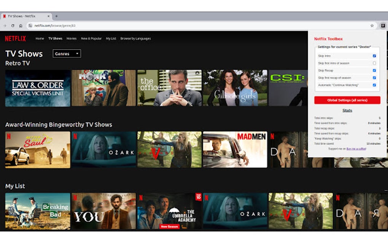
Task: Uncheck Skip first recap of season
Action: tap(374, 78)
